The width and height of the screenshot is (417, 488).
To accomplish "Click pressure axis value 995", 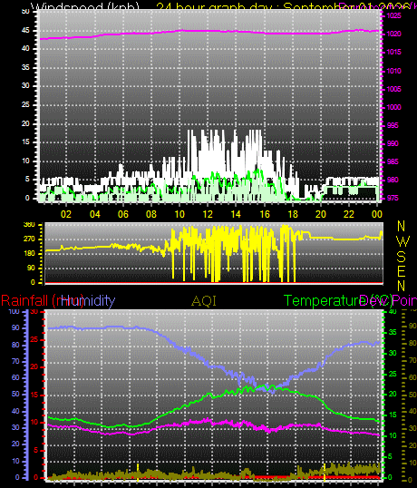I will click(x=393, y=125).
